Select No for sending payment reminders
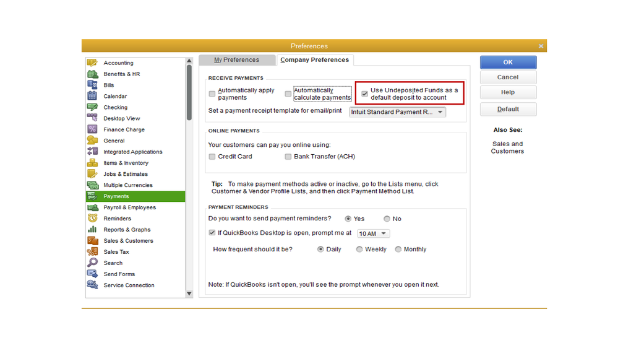The width and height of the screenshot is (618, 348). 387,219
